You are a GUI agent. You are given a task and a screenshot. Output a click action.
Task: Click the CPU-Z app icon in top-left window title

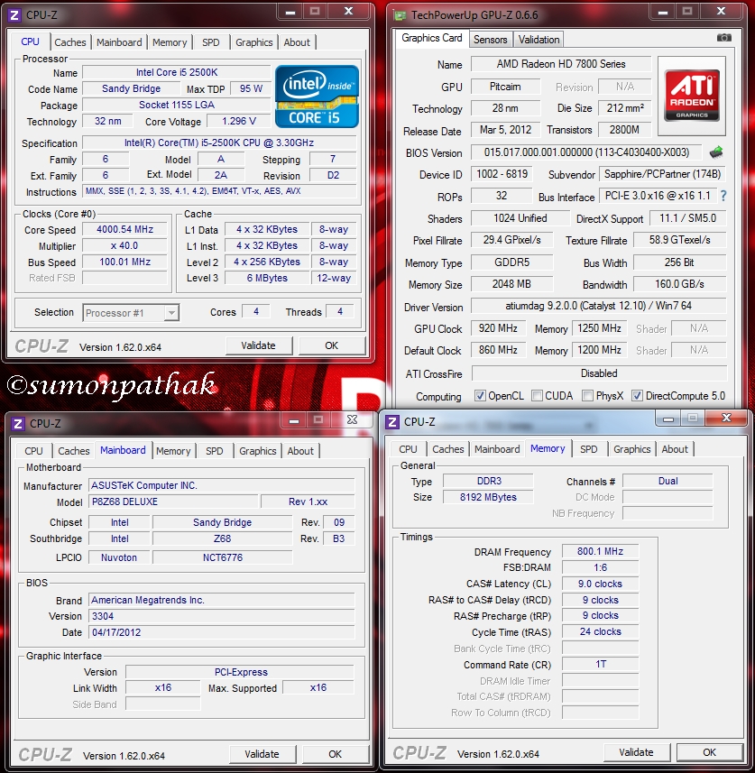pyautogui.click(x=14, y=15)
